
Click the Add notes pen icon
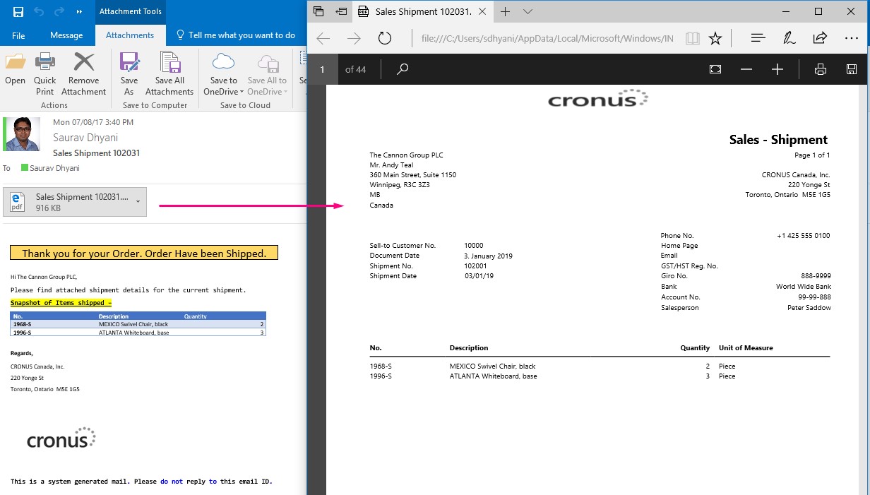[789, 38]
